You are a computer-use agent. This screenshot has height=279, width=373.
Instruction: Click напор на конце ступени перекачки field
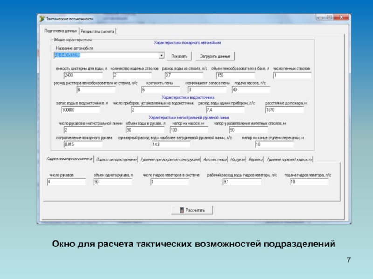(x=274, y=144)
